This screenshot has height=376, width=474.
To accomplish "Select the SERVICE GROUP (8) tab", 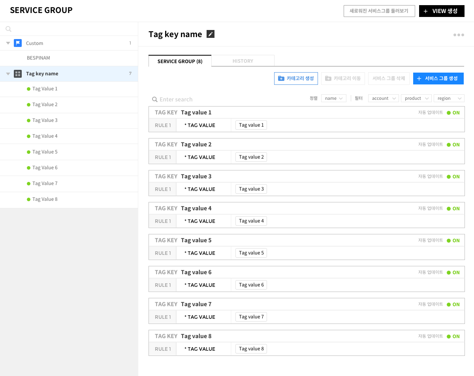I will 180,61.
